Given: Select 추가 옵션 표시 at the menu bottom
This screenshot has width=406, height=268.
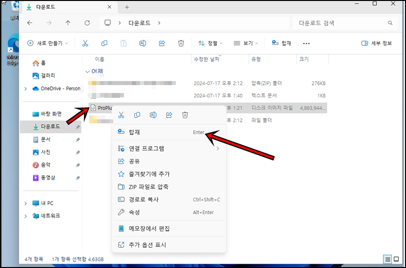Looking at the screenshot, I should (x=169, y=245).
